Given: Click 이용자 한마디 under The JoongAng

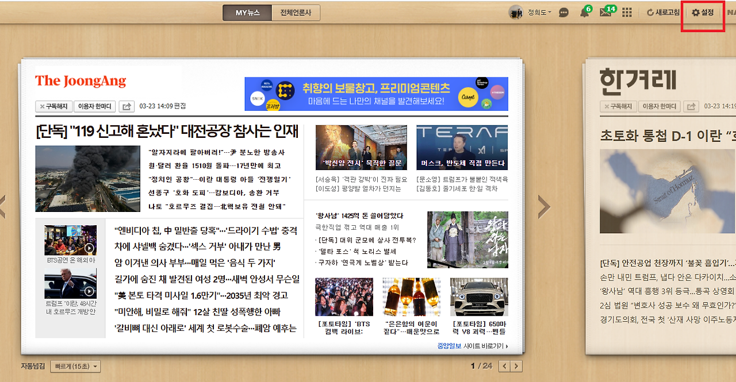Looking at the screenshot, I should tap(94, 106).
